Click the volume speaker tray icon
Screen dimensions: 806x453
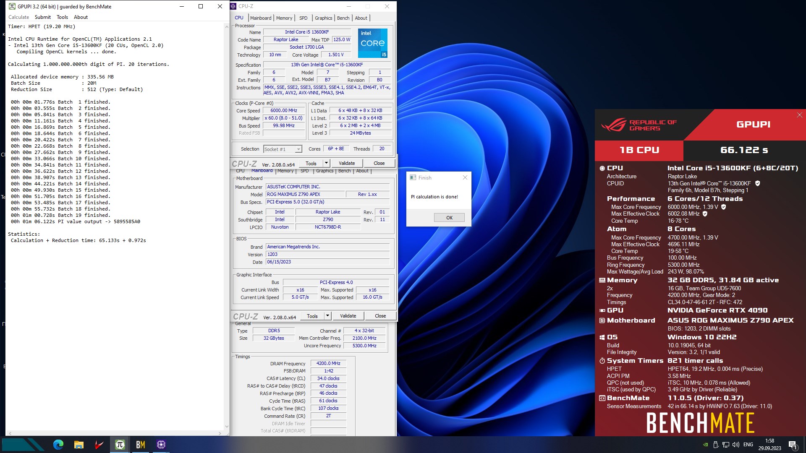point(736,445)
